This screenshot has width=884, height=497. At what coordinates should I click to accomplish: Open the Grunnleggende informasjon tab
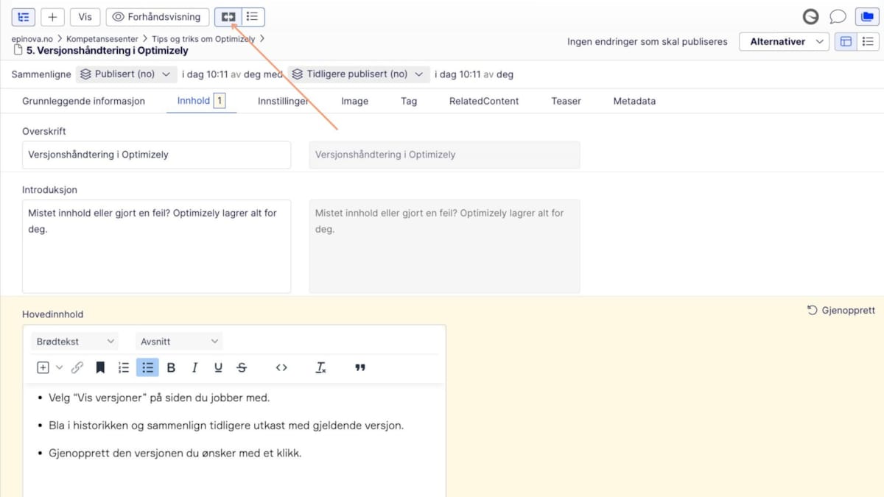point(83,101)
